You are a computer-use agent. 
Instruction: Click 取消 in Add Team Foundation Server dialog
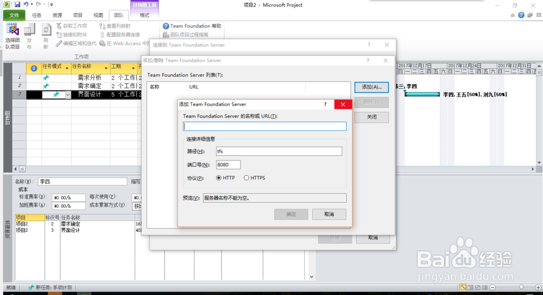329,214
